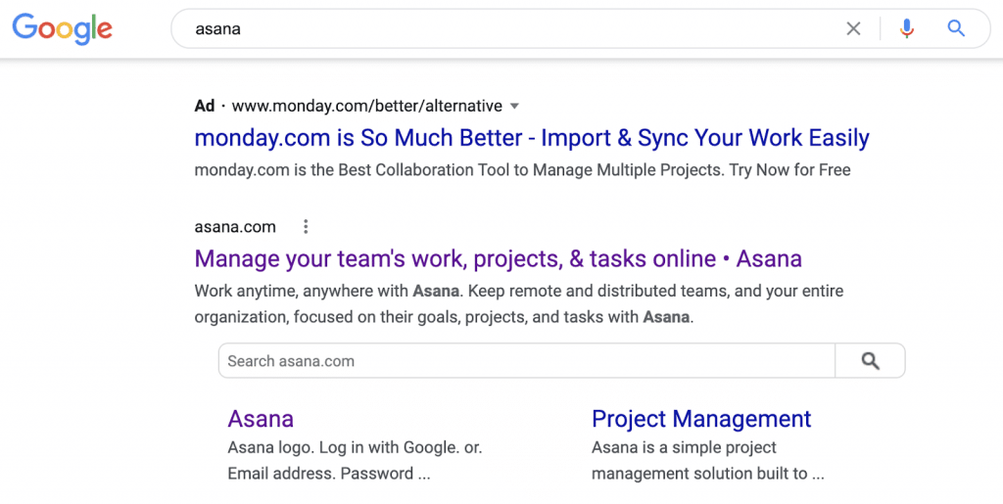Image resolution: width=1003 pixels, height=504 pixels.
Task: Open the three-dot menu beside asana.com
Action: click(x=306, y=227)
